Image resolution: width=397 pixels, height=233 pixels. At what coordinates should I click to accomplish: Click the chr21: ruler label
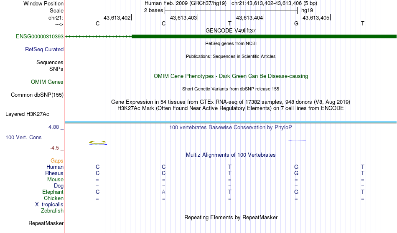tap(56, 18)
